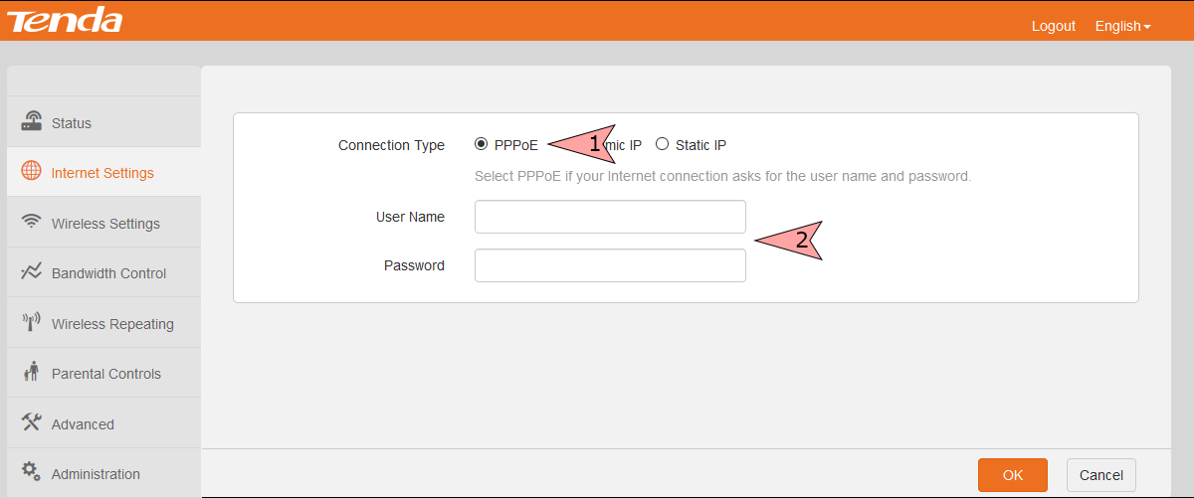This screenshot has height=498, width=1194.
Task: Click the Logout link
Action: point(1054,26)
